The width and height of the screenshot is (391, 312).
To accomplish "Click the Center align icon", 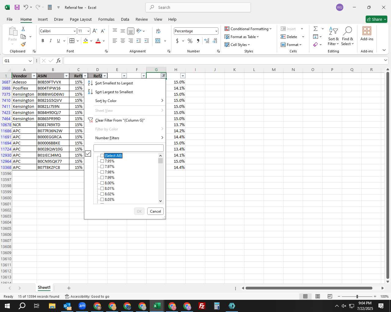I will (x=122, y=41).
